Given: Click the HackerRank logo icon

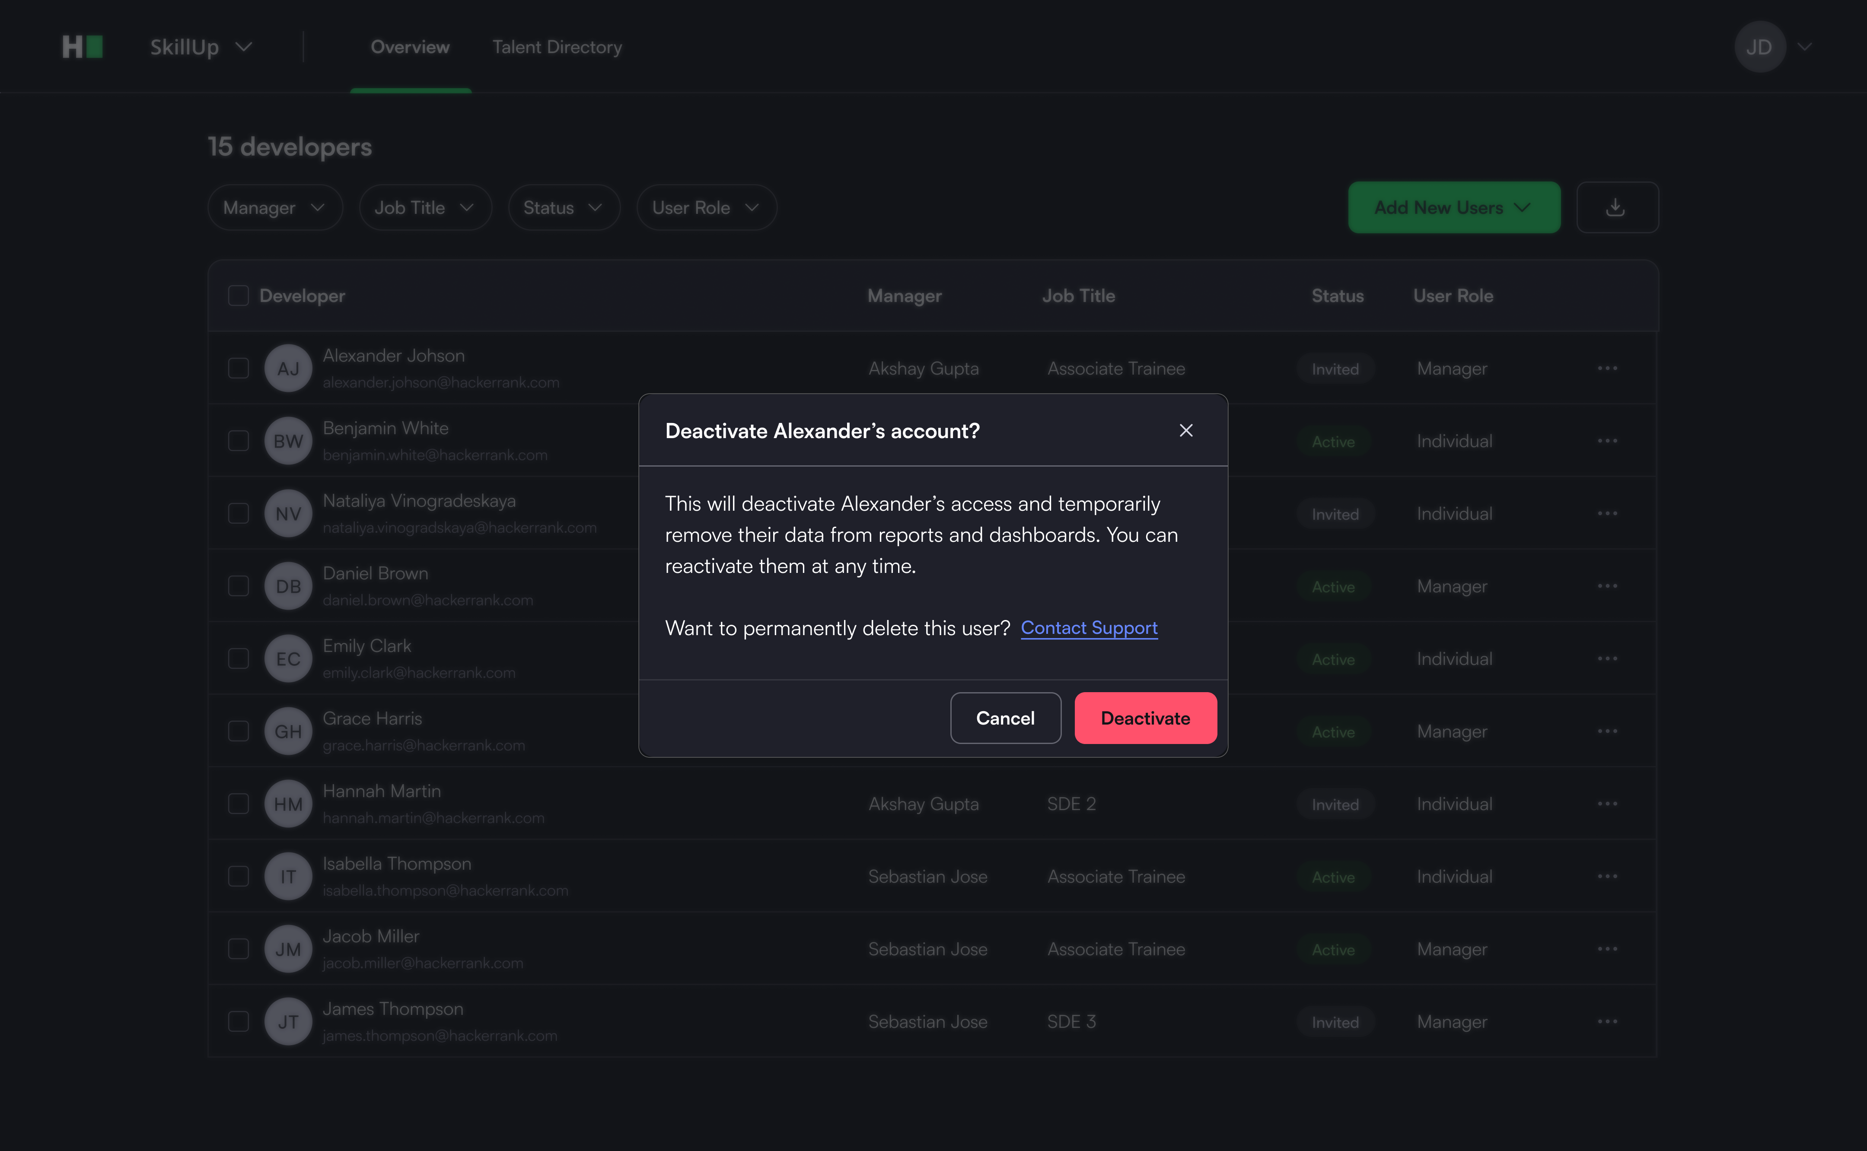Looking at the screenshot, I should 82,47.
